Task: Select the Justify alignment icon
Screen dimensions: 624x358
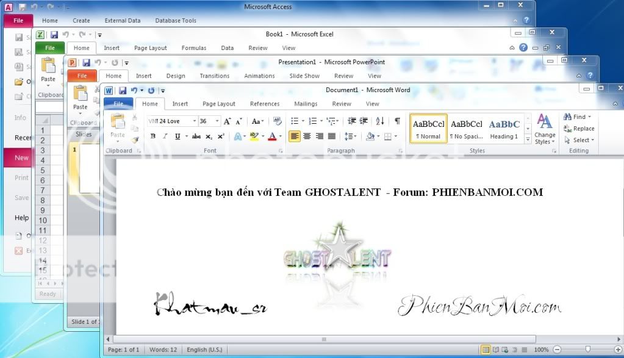Action: pyautogui.click(x=332, y=137)
